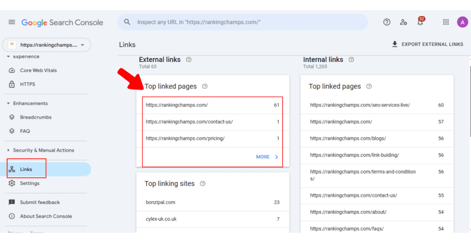Screen dimensions: 471x247
Task: Open users and permissions icon
Action: tap(403, 22)
